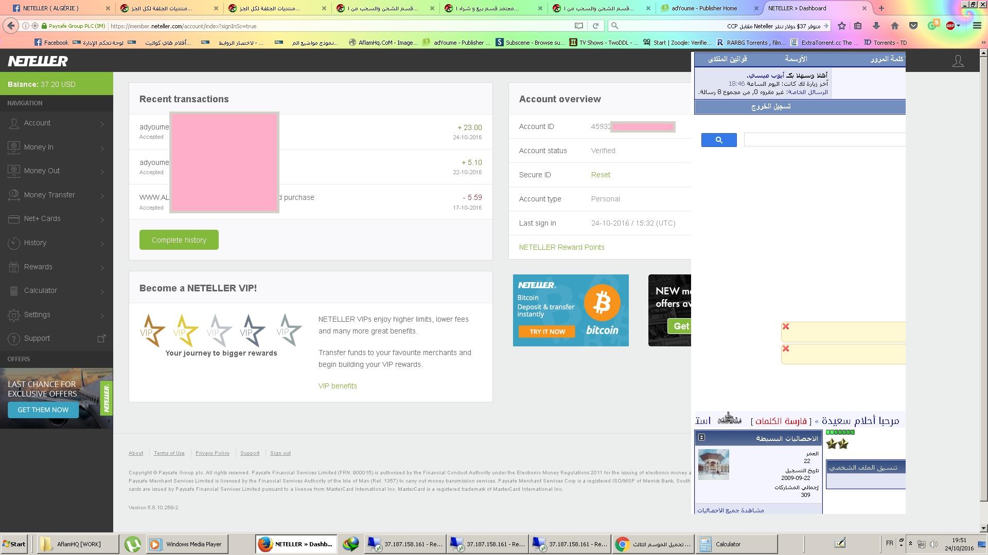Open a new browser tab
Screen dimensions: 988x555
coord(881,8)
